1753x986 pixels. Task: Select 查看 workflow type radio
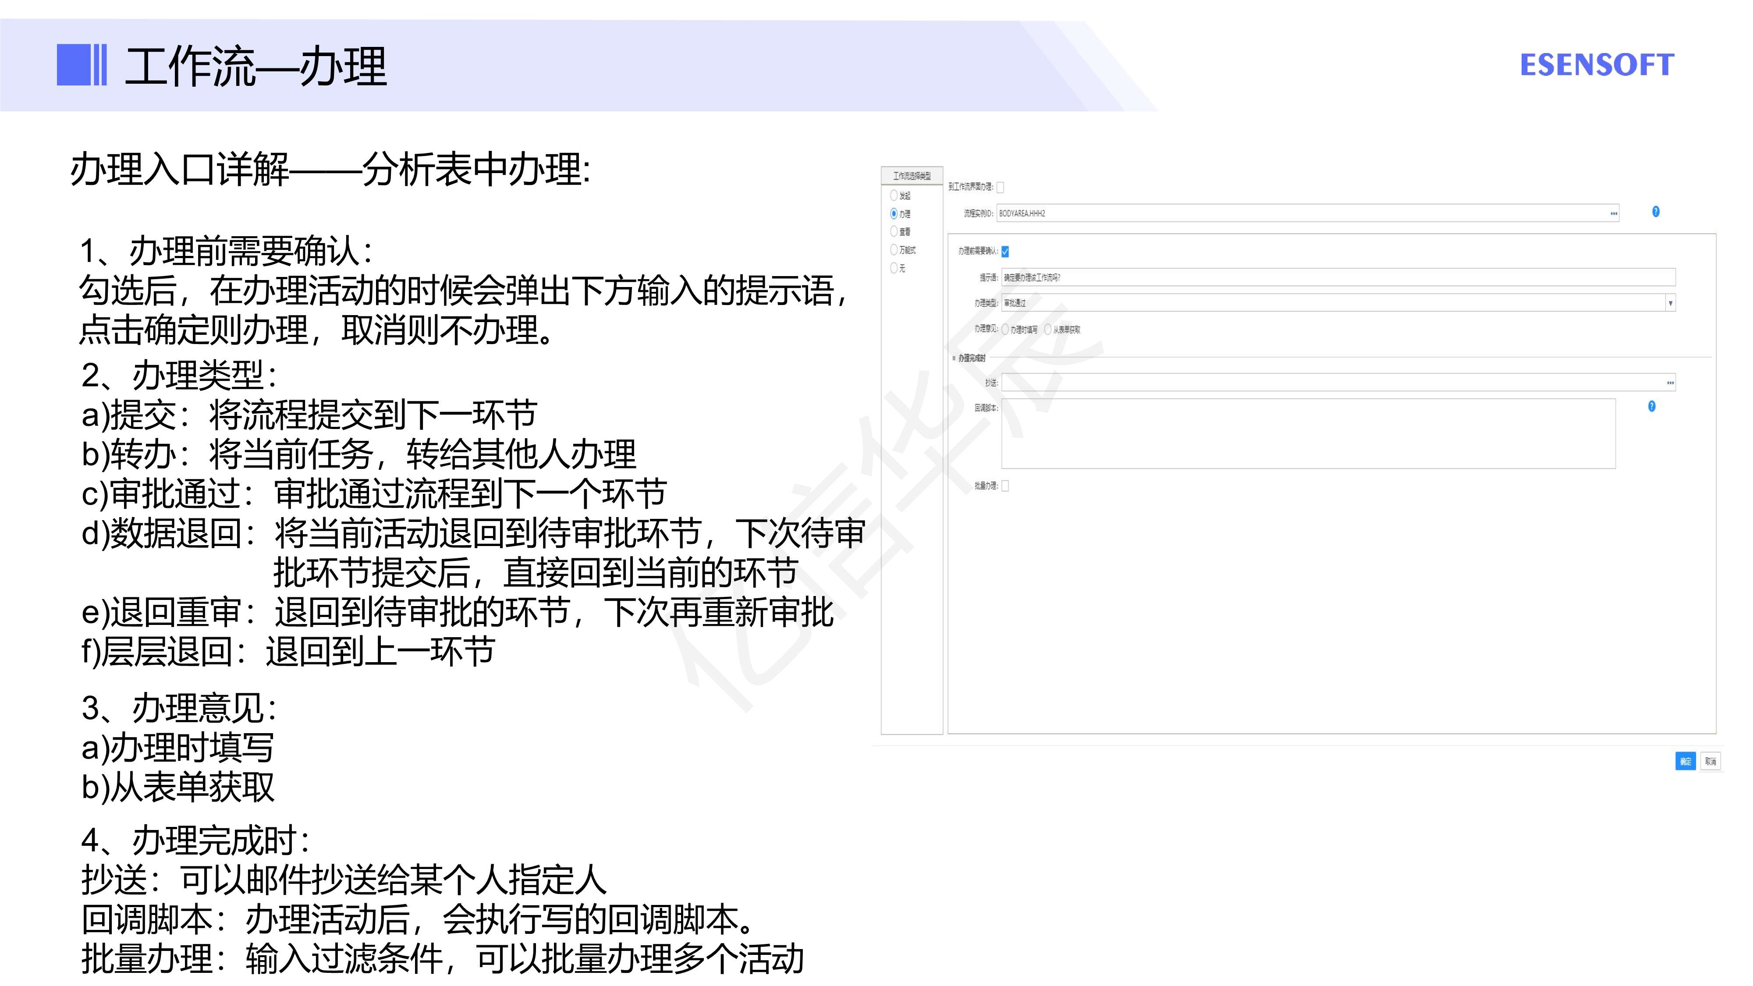click(894, 231)
